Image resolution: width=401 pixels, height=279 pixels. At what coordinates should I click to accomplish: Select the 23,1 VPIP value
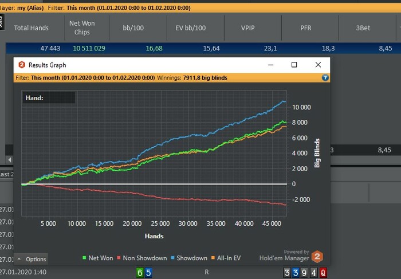tap(270, 48)
